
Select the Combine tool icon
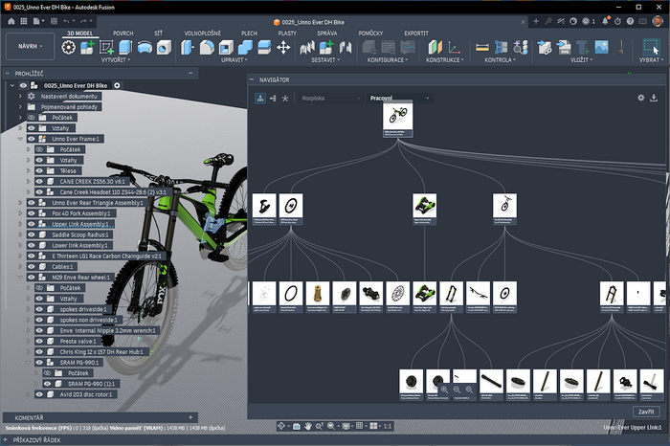(x=245, y=47)
